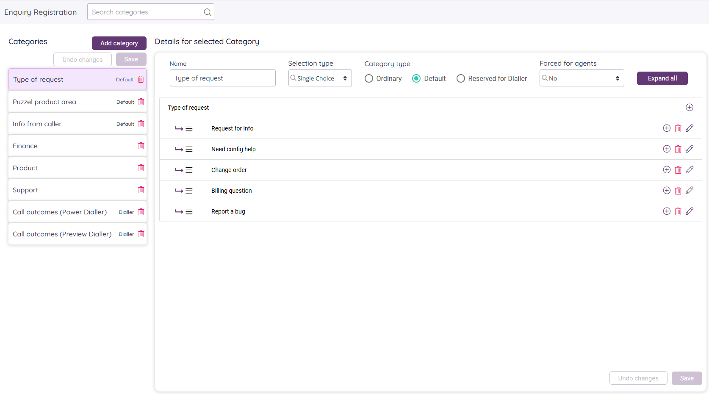The width and height of the screenshot is (709, 394).
Task: Click the Add category button
Action: [119, 43]
